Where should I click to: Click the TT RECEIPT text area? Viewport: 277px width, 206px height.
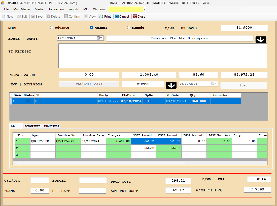(x=163, y=56)
